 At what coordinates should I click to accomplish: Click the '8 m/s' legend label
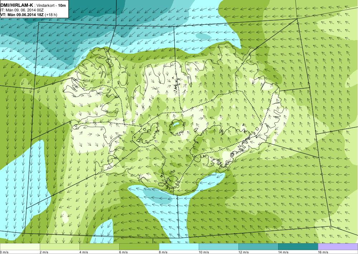tap(163, 252)
